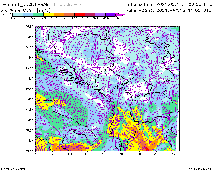Click the green legend color box
Image resolution: width=221 pixels, height=171 pixels.
point(38,15)
